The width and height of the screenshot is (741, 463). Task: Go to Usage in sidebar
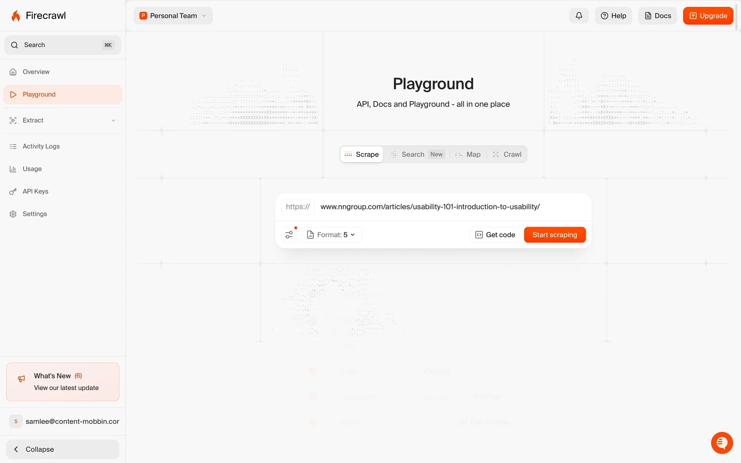pyautogui.click(x=32, y=169)
